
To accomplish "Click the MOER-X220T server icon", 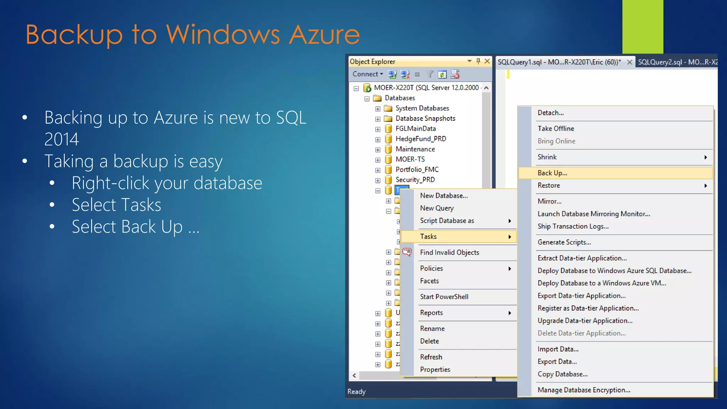I will (367, 88).
